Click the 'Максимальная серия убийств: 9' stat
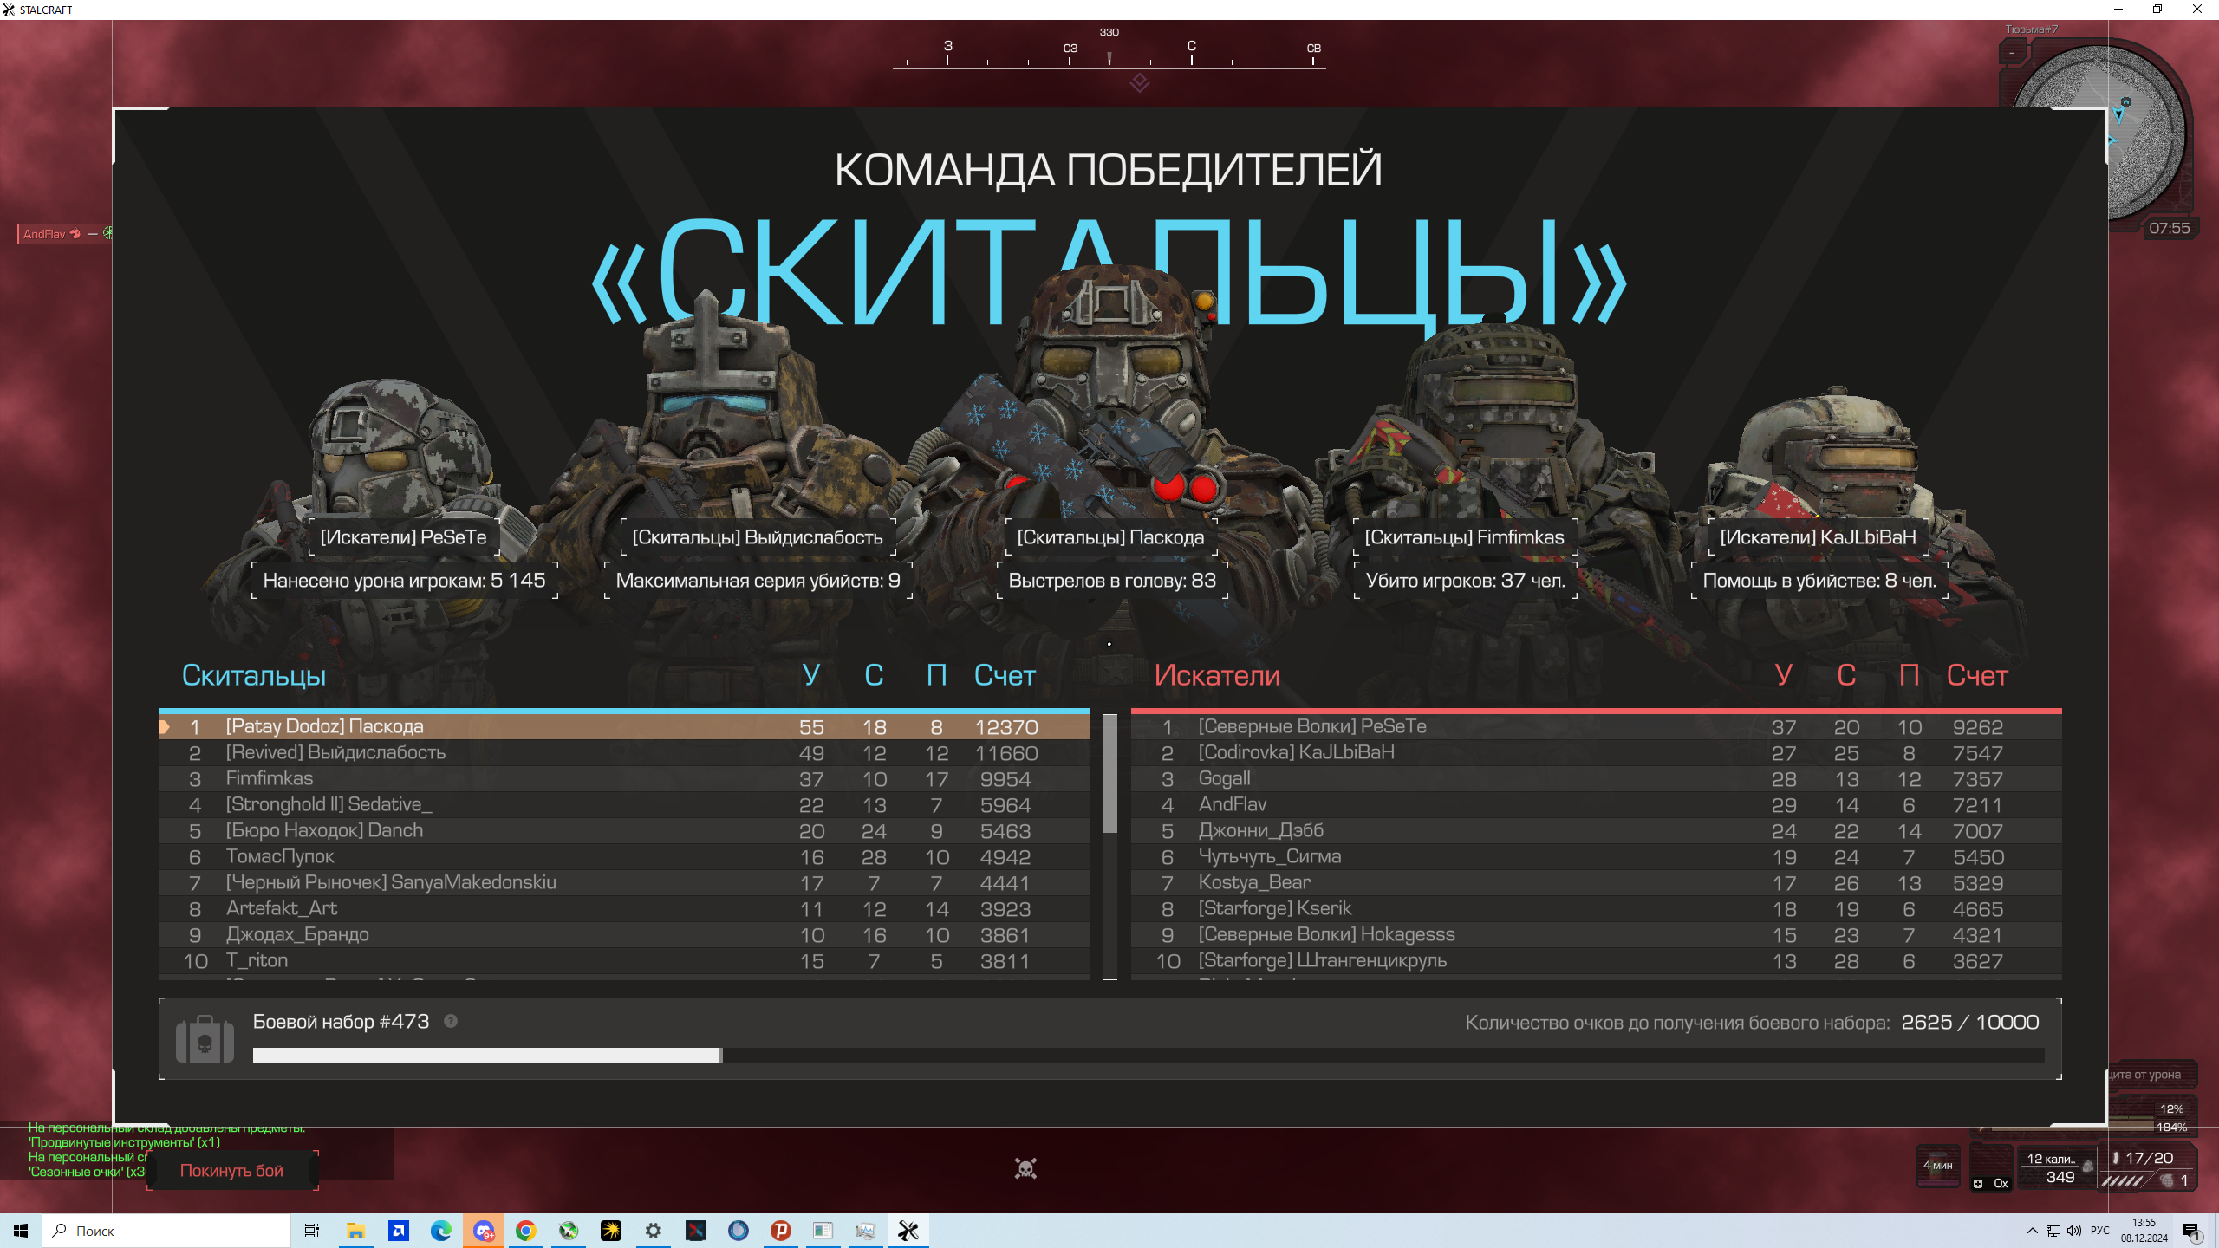The width and height of the screenshot is (2219, 1248). click(x=758, y=581)
